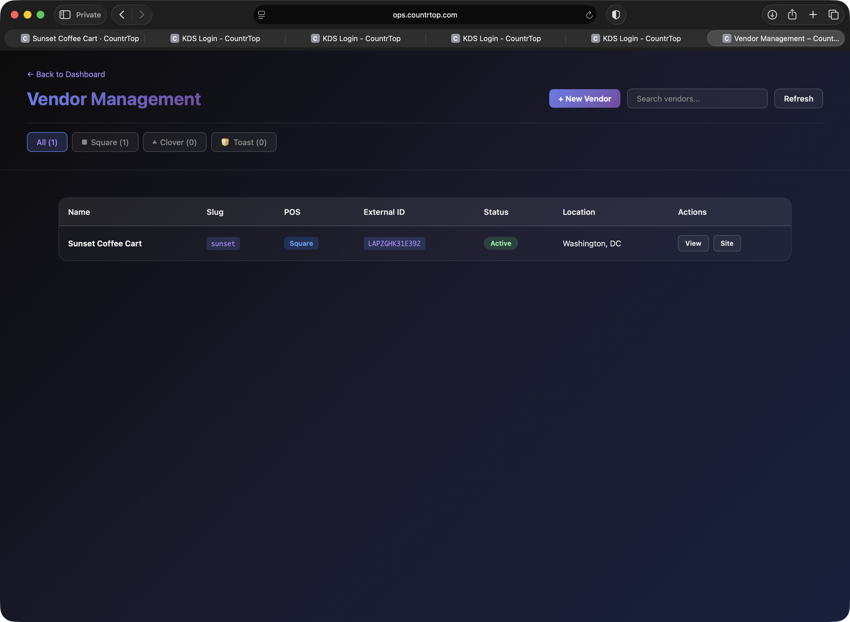Open the page settings icon in address bar
Image resolution: width=850 pixels, height=622 pixels.
click(261, 15)
